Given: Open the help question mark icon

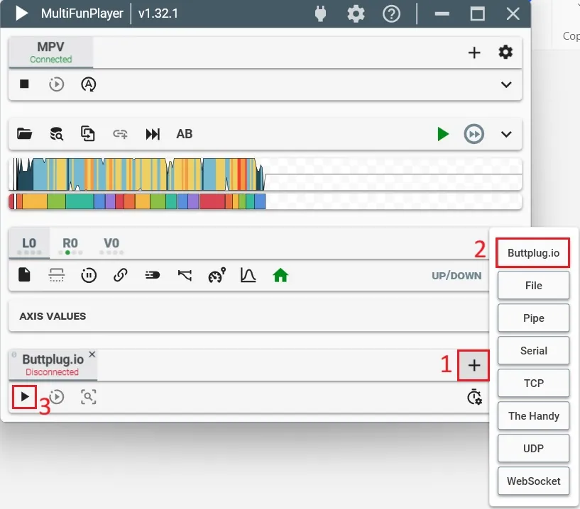Looking at the screenshot, I should (391, 14).
